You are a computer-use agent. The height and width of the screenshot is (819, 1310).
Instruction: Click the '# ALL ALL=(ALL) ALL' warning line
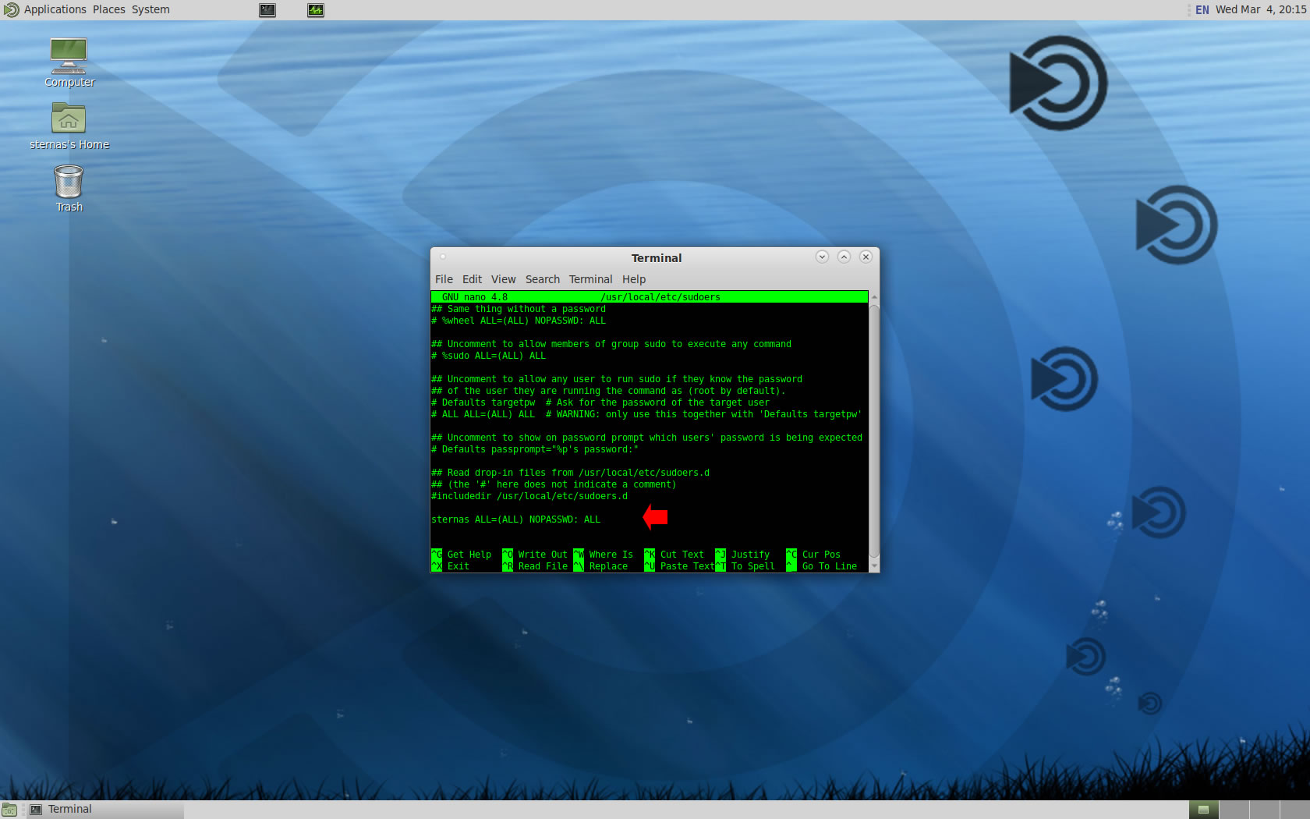click(x=646, y=414)
